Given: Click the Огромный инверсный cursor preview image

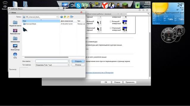Looking at the screenshot, I should 125,29.
